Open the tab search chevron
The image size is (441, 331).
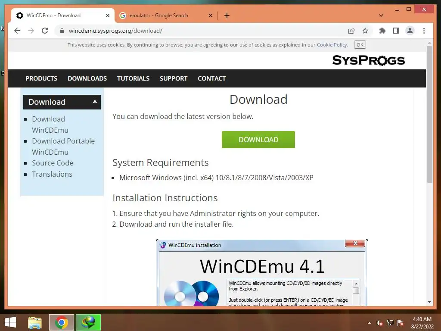381,16
